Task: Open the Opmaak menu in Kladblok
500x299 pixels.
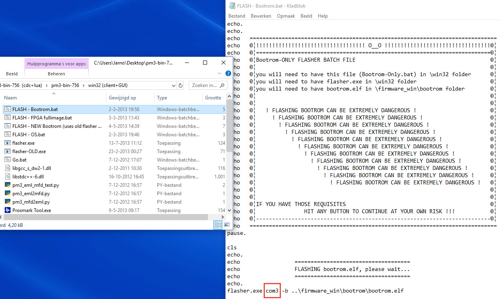Action: pos(286,16)
